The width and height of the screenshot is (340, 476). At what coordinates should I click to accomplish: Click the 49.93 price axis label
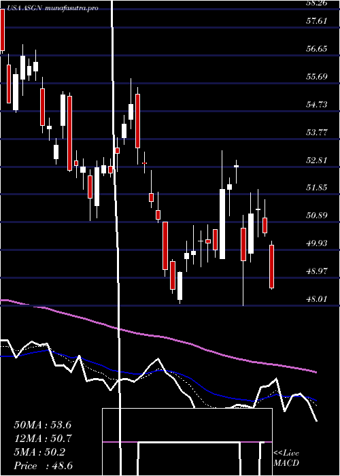coord(316,243)
